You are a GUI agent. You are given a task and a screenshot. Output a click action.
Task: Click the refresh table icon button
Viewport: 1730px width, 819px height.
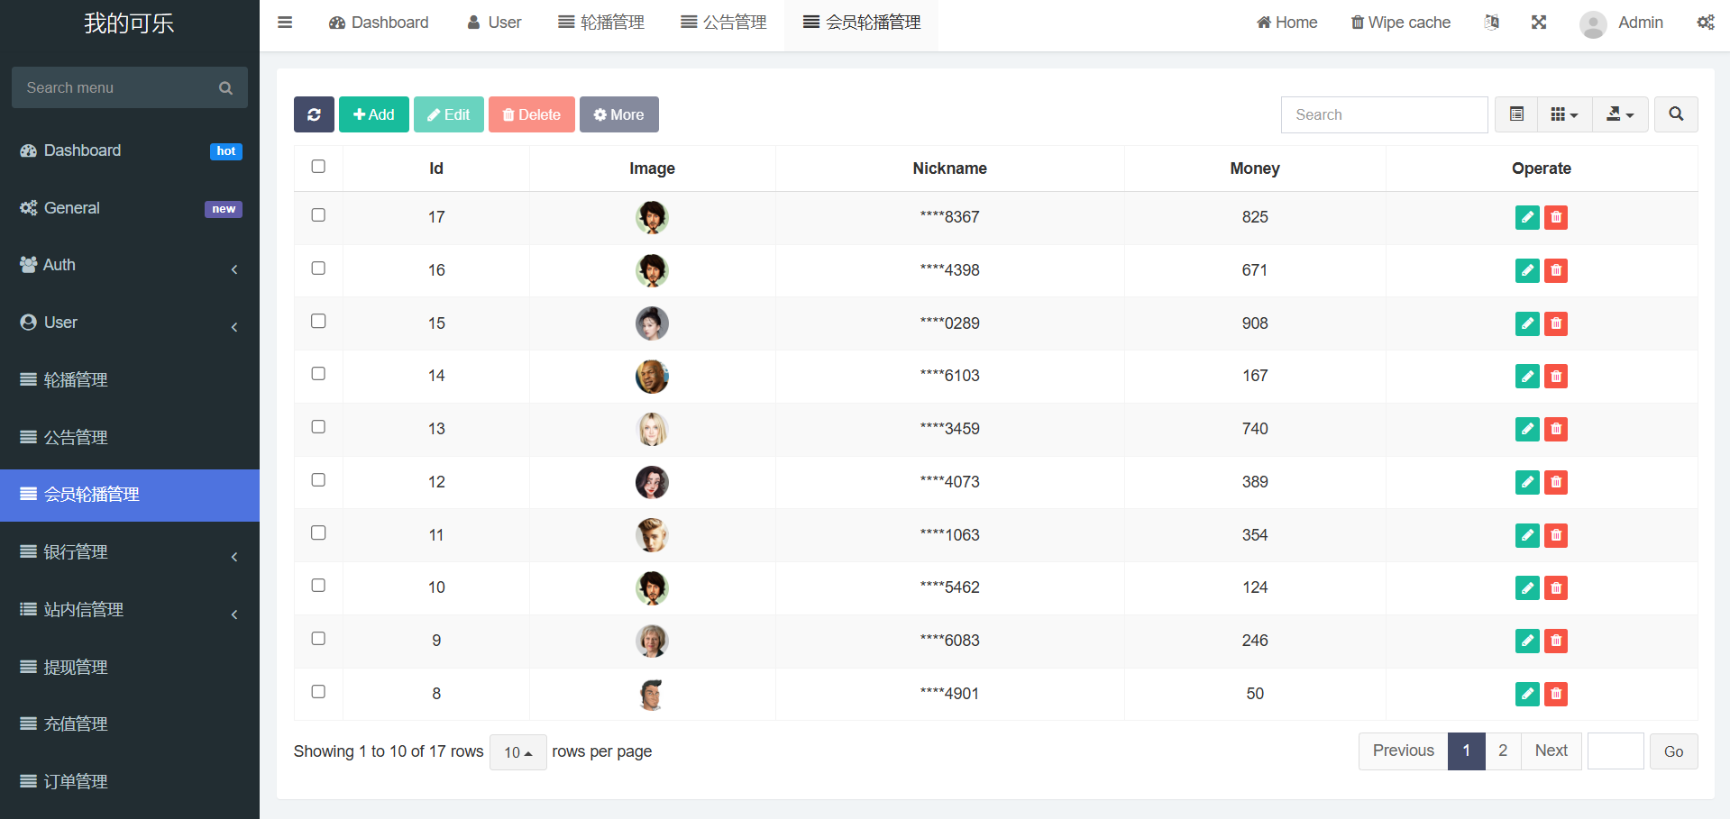click(x=314, y=114)
